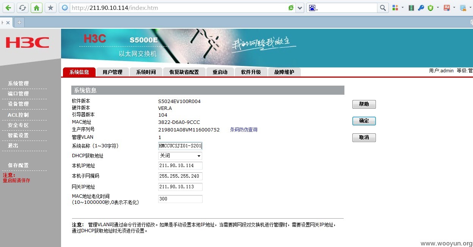
Task: Click the blue key password icon
Action: 421,8
